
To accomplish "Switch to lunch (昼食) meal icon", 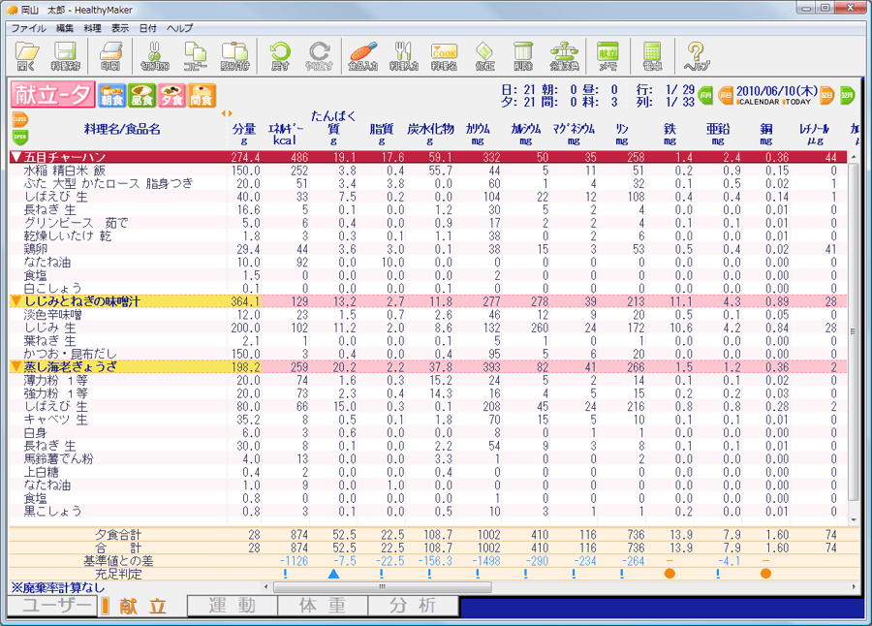I will [141, 96].
